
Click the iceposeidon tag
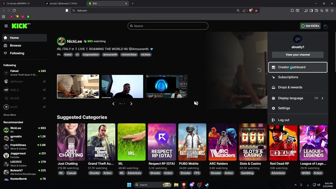(x=91, y=55)
